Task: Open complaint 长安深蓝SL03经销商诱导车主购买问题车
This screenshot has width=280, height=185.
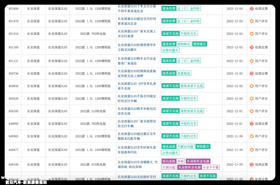Action: tap(137, 47)
